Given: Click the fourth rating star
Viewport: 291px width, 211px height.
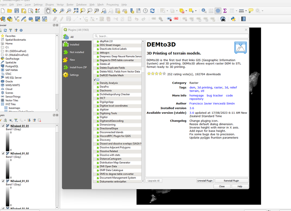Looking at the screenshot, I should tap(160, 74).
